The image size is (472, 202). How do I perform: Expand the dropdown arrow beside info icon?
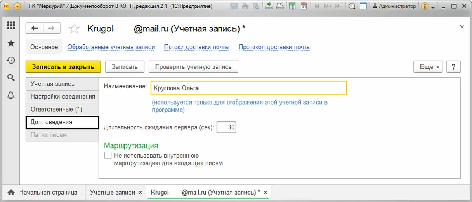coord(433,7)
